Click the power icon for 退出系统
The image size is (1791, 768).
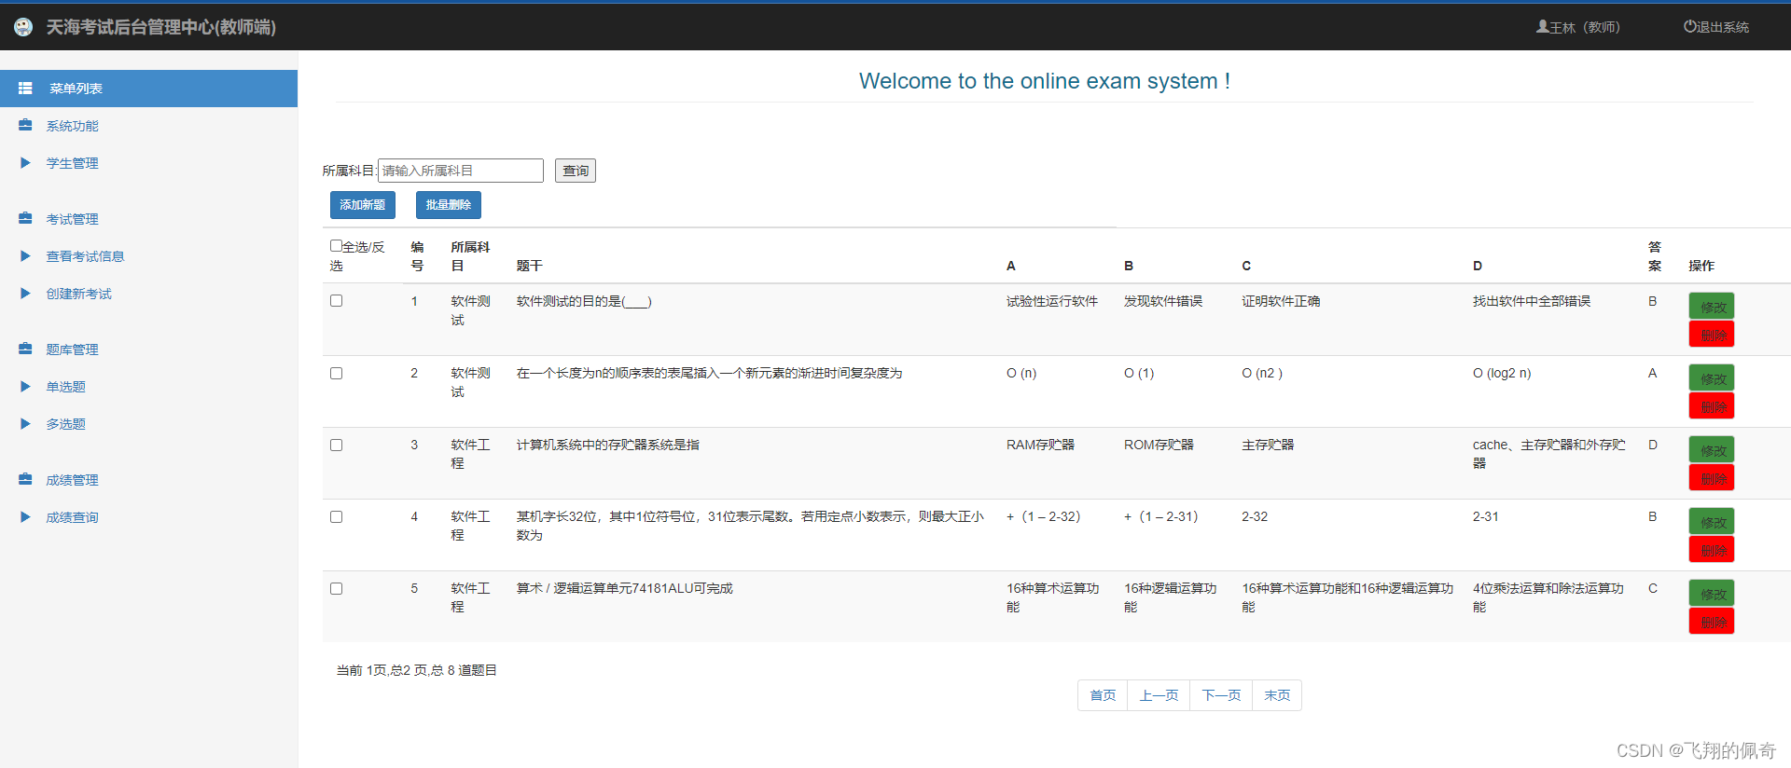1689,27
